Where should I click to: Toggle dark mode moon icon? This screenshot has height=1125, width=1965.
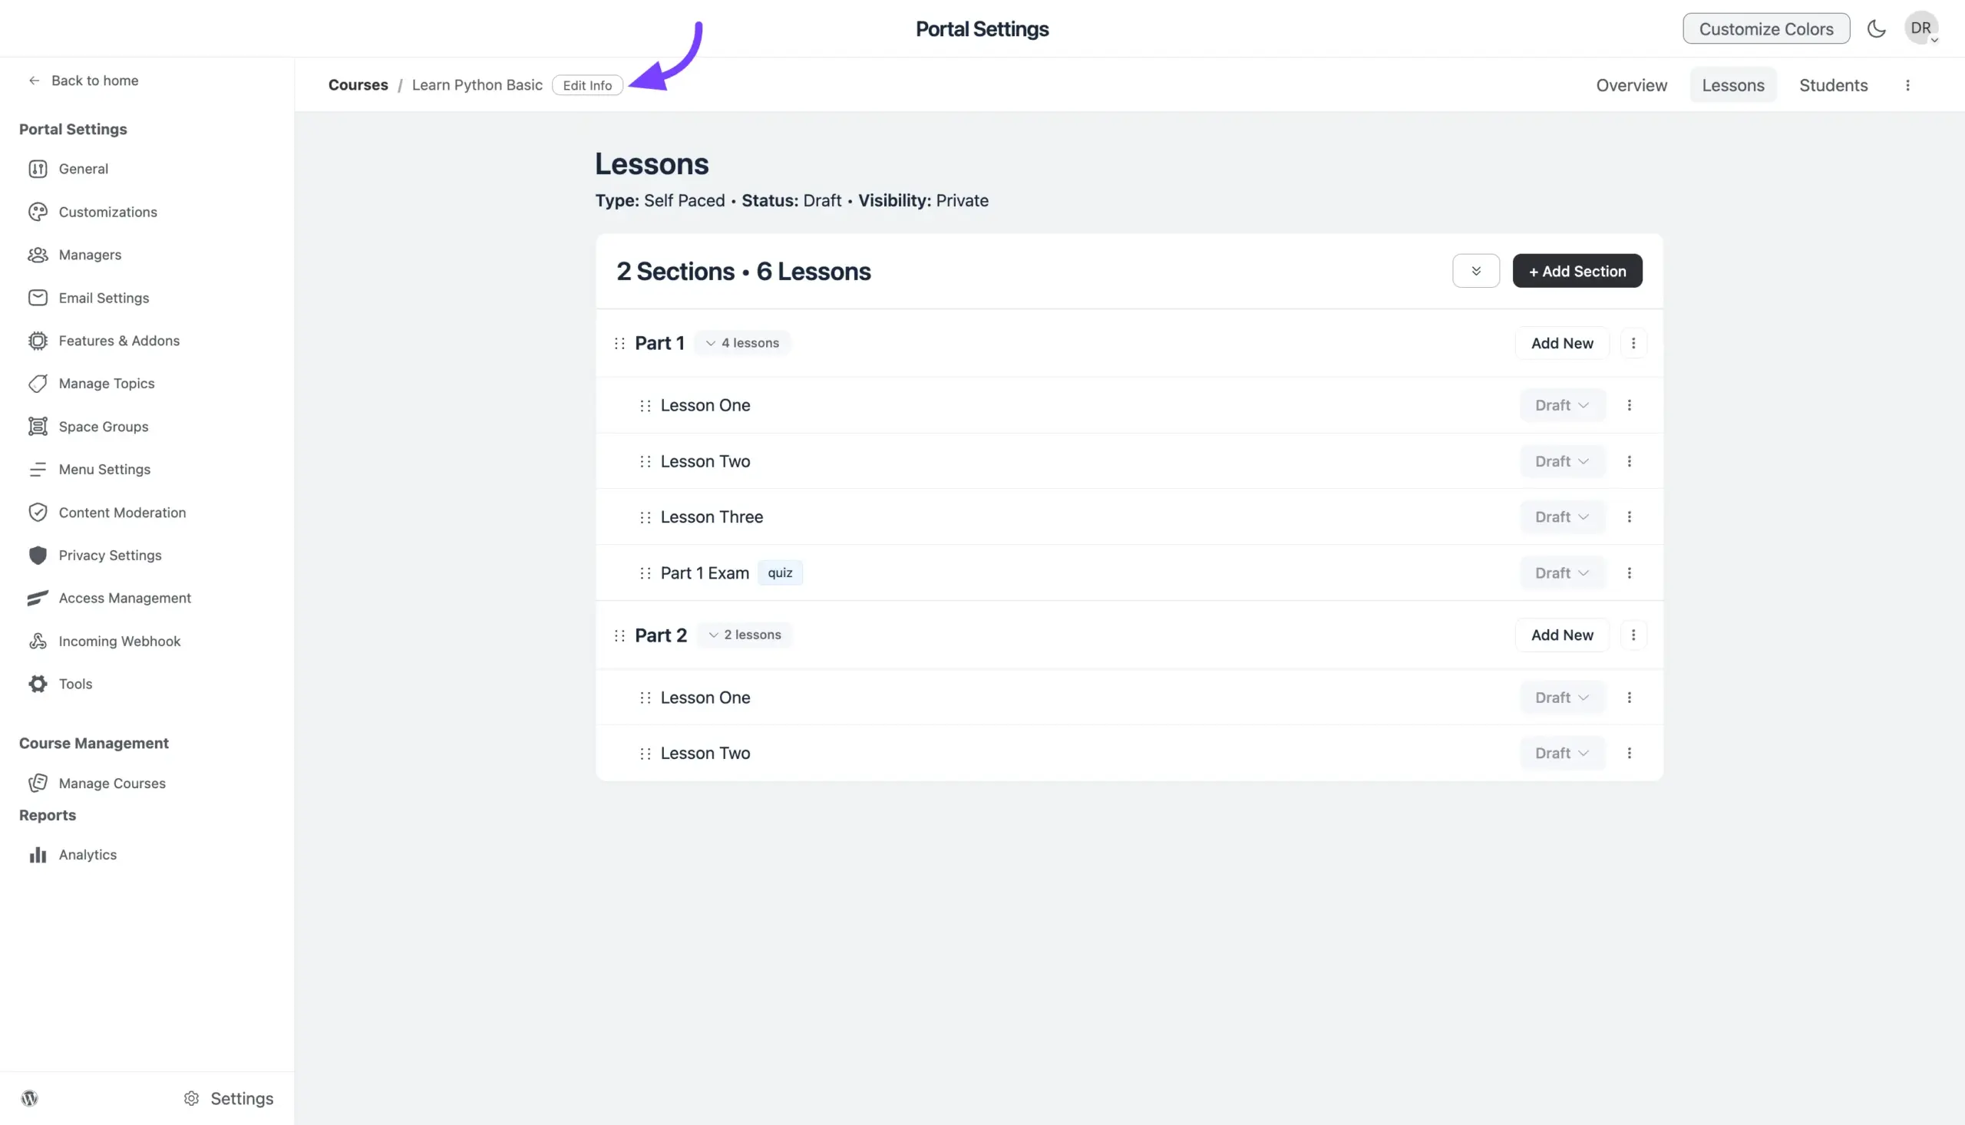pyautogui.click(x=1876, y=28)
